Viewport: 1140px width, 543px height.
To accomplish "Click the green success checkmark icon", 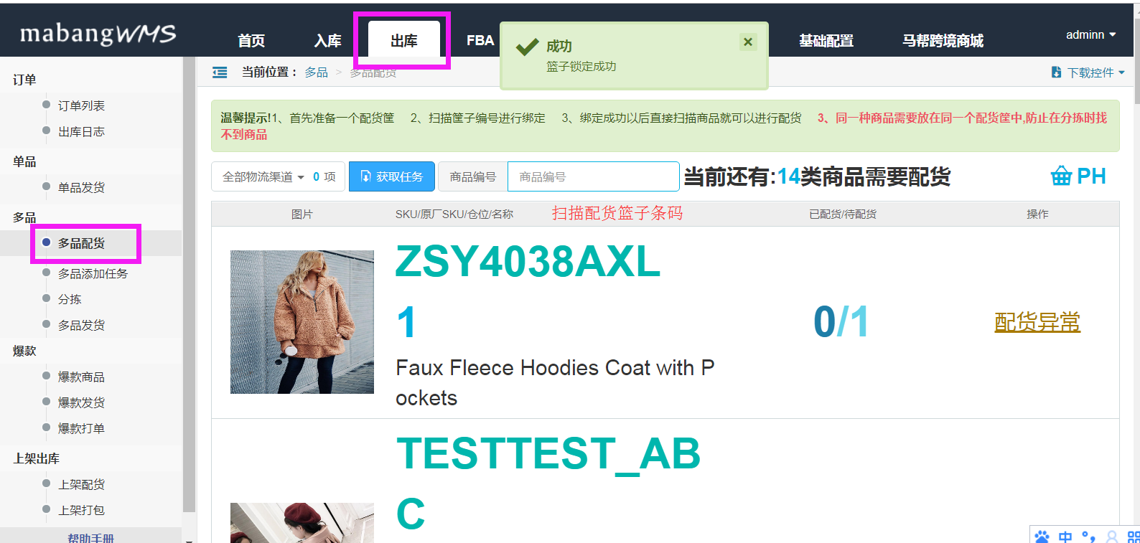I will (528, 47).
